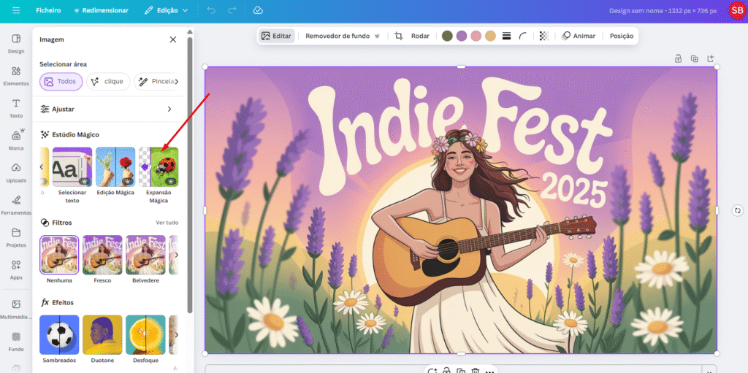This screenshot has height=373, width=748.
Task: Show previous Estúdio Mágico tools arrow
Action: (42, 167)
